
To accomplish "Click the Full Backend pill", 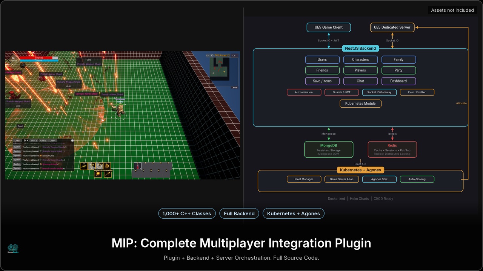I will click(x=239, y=213).
